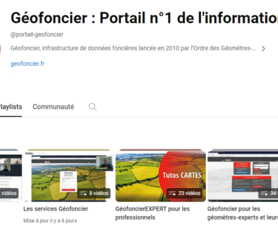Screen dimensions: 278x250
Task: Click the Géofoncier channel description text
Action: (x=133, y=48)
